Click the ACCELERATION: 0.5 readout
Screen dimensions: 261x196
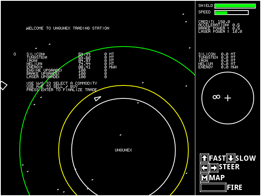click(x=219, y=25)
